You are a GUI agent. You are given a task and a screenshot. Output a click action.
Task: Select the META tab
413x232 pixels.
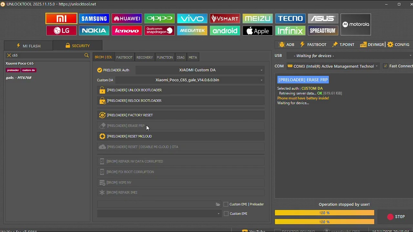(193, 57)
